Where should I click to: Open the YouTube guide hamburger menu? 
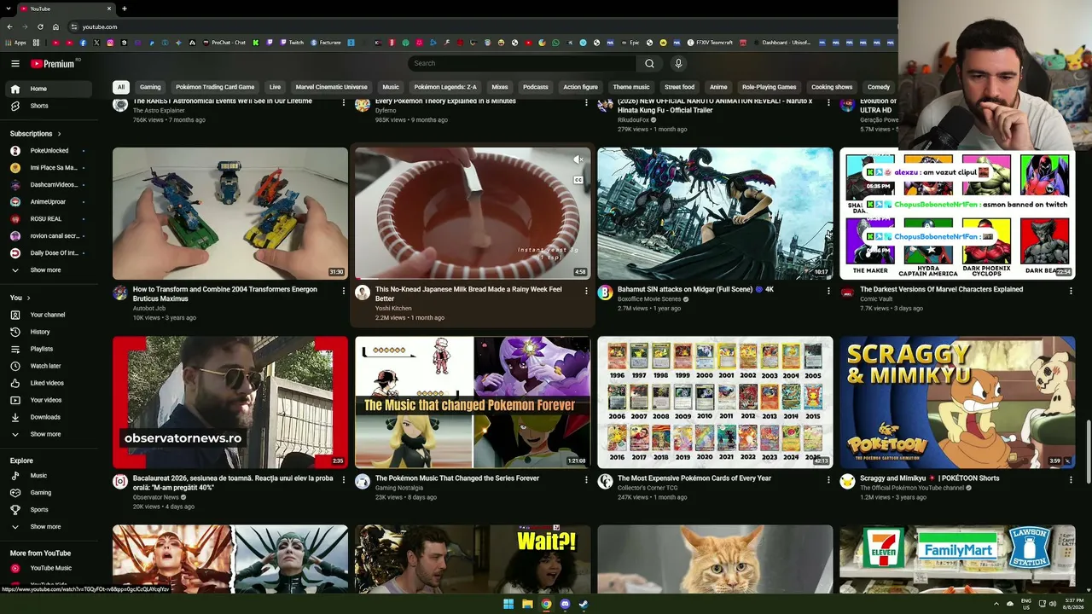[15, 63]
